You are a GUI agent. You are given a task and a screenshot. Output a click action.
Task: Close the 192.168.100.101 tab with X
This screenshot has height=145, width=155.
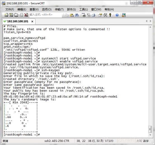click(32, 21)
